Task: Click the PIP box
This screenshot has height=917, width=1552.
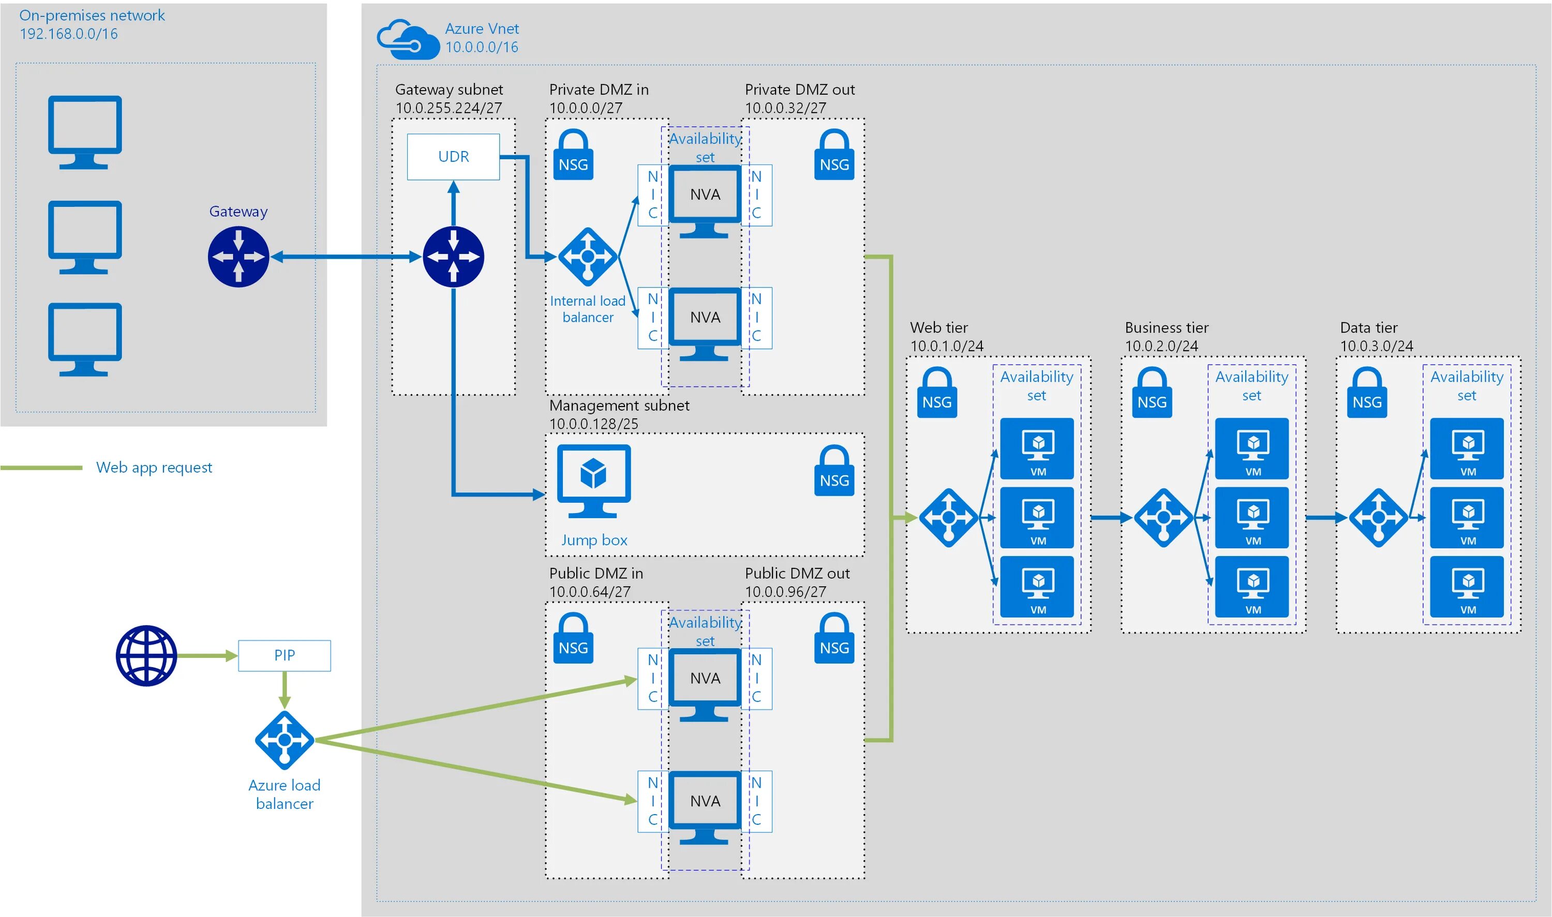Action: [x=285, y=656]
